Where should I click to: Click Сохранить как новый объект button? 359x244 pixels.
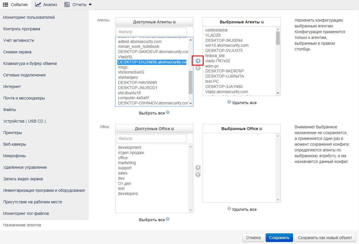tap(325, 238)
